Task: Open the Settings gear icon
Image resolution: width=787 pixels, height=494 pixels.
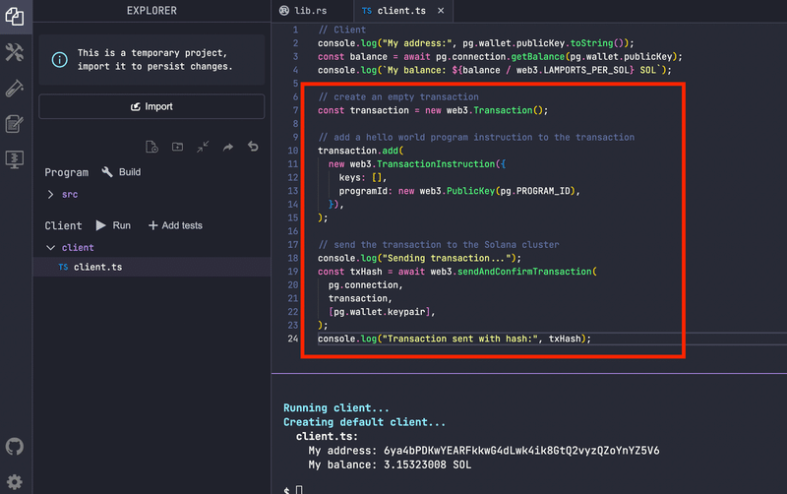Action: pyautogui.click(x=15, y=482)
